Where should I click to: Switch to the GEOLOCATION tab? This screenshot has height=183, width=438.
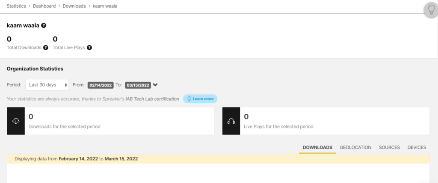click(355, 148)
